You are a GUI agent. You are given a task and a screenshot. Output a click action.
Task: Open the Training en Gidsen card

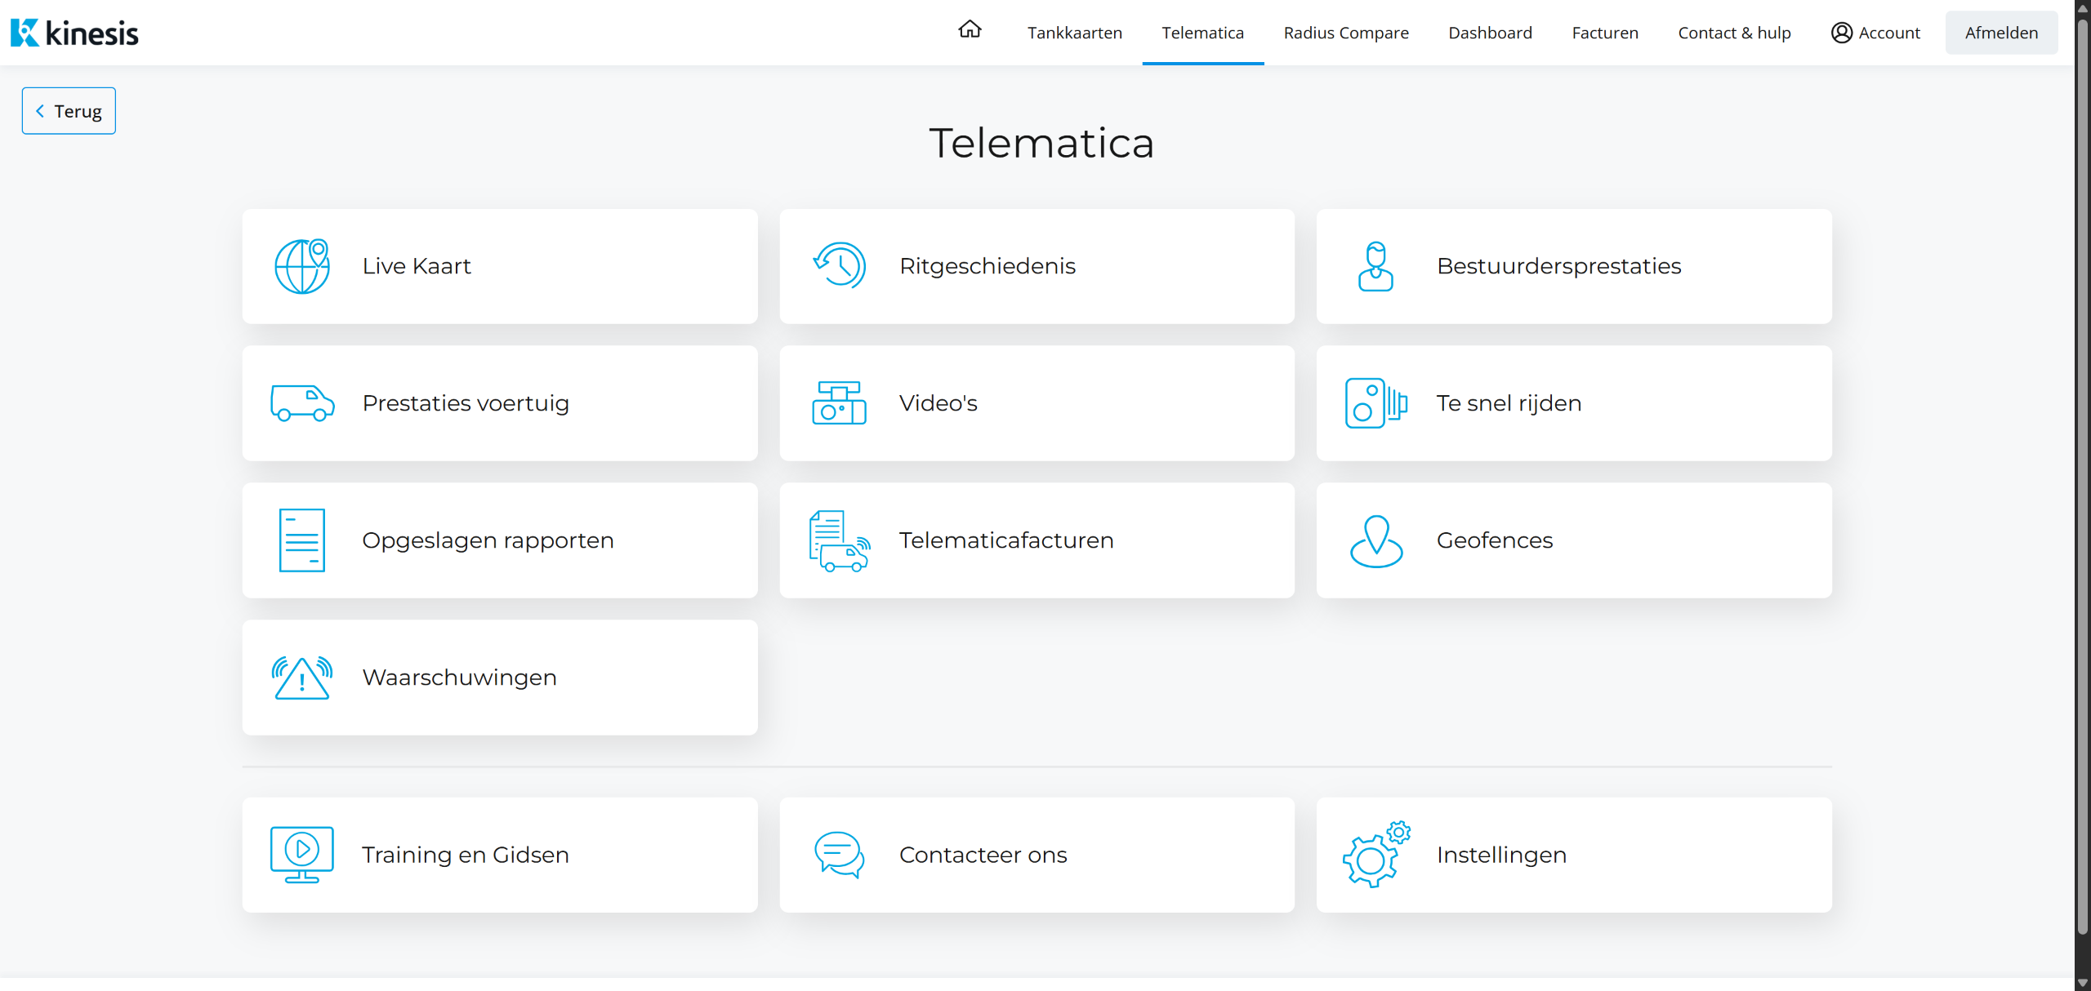click(499, 855)
